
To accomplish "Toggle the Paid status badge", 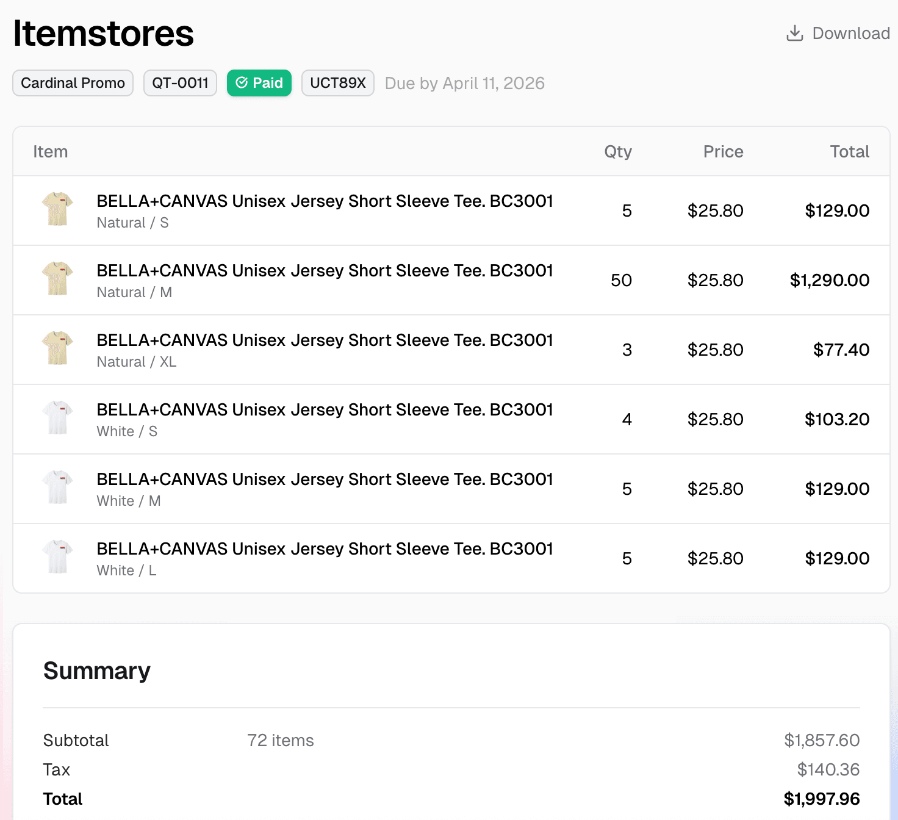I will coord(259,82).
